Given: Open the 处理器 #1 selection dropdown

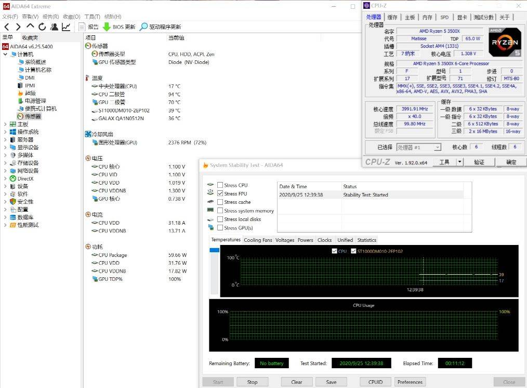Looking at the screenshot, I should click(419, 147).
